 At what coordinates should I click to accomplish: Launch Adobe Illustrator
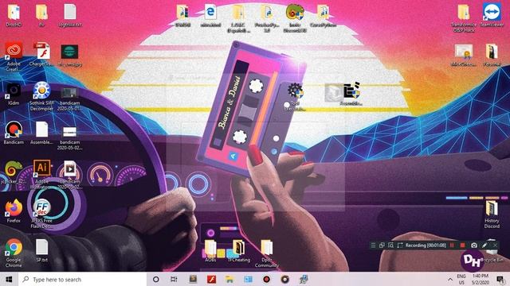[x=41, y=175]
